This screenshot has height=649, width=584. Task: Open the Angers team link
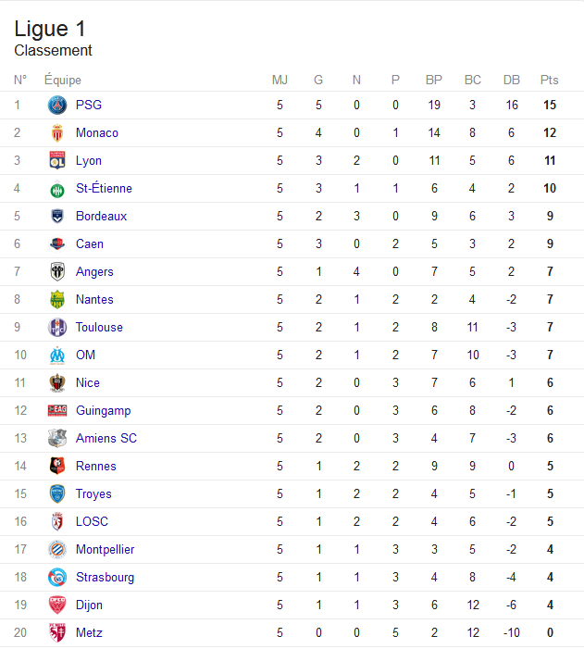[94, 272]
